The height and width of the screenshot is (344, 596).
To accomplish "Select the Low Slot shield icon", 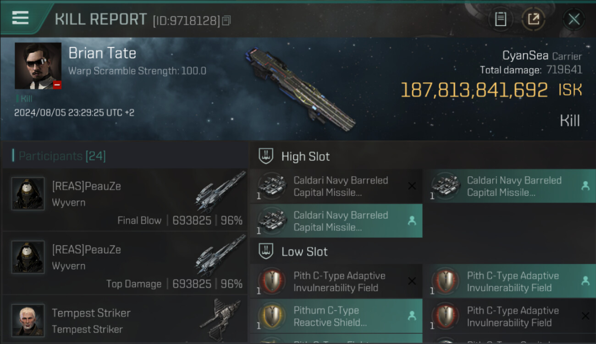I will click(266, 251).
